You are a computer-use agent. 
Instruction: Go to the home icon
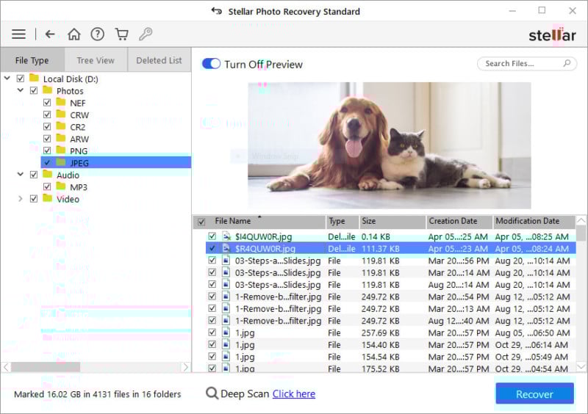(x=73, y=34)
